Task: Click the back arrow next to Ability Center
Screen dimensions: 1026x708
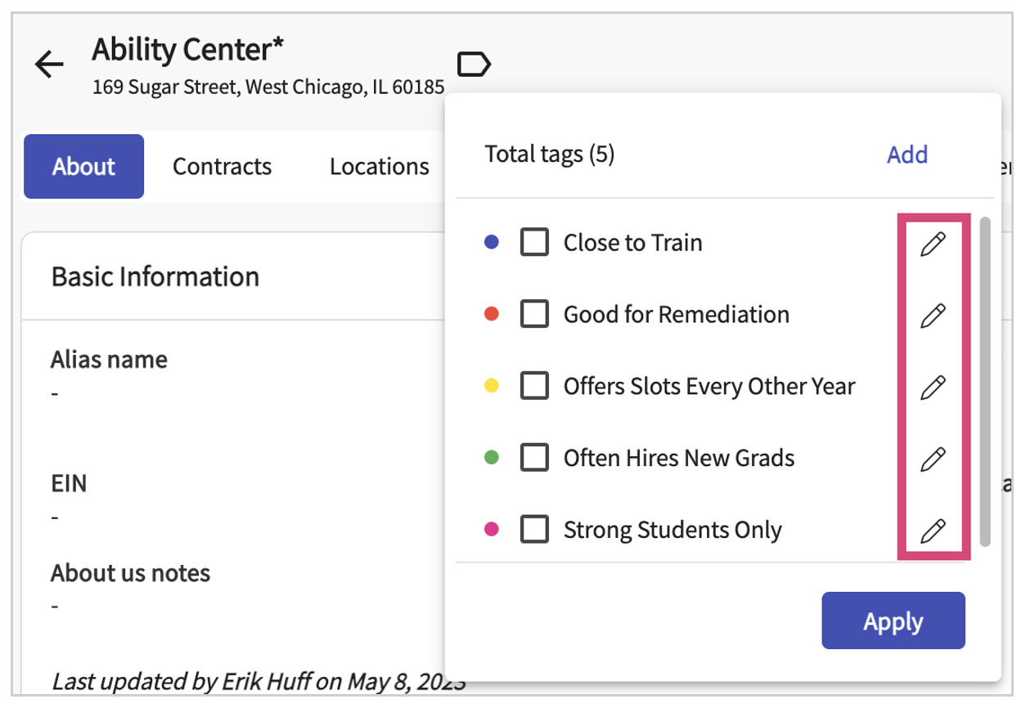Action: 48,64
